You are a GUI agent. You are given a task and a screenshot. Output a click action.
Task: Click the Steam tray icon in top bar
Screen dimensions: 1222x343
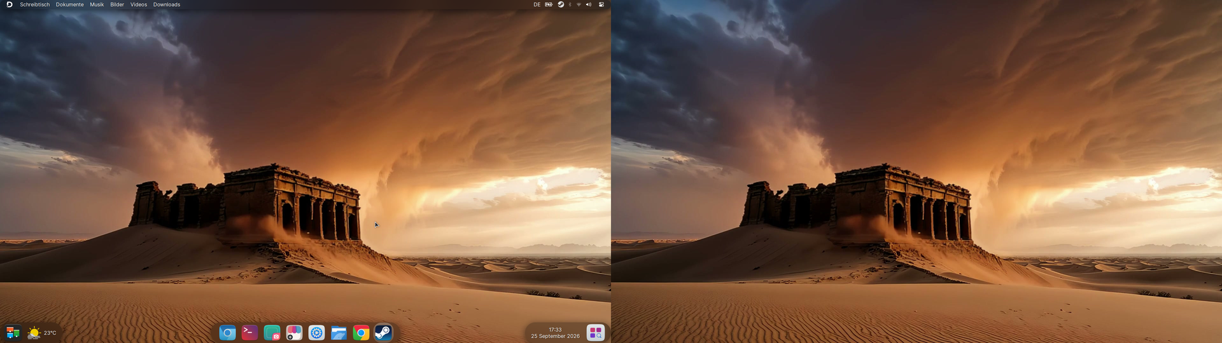click(x=561, y=4)
